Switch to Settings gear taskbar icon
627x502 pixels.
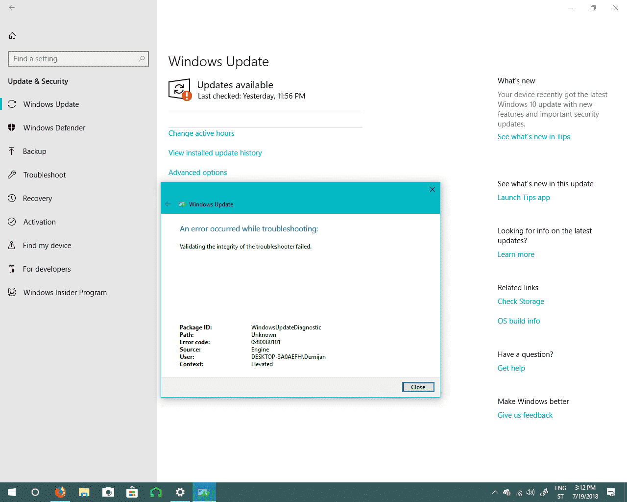click(180, 492)
